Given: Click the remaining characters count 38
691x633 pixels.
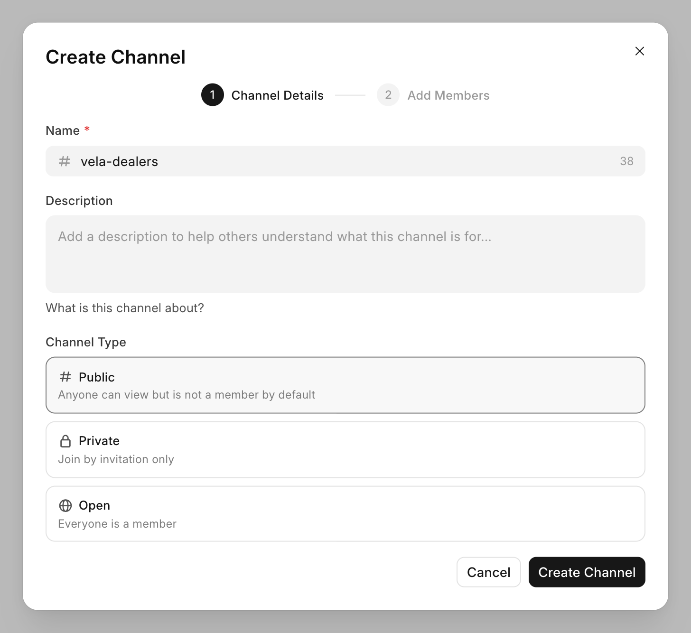Looking at the screenshot, I should (626, 161).
